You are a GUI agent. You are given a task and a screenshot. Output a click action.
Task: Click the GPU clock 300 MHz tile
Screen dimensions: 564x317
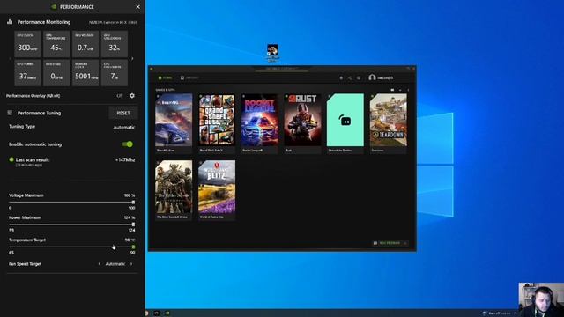pos(27,44)
